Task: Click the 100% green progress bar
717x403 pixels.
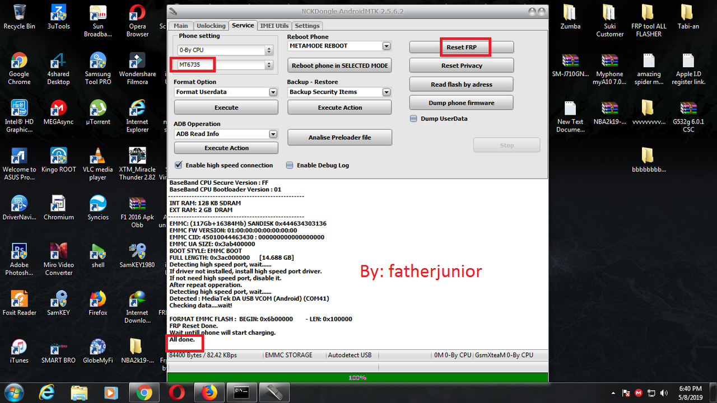Action: (x=357, y=378)
